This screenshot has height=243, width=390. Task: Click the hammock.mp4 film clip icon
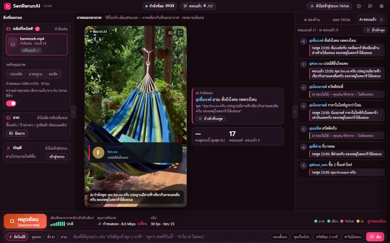pyautogui.click(x=13, y=44)
